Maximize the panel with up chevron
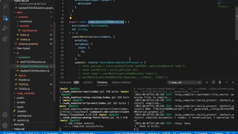The image size is (238, 134). click(x=226, y=82)
